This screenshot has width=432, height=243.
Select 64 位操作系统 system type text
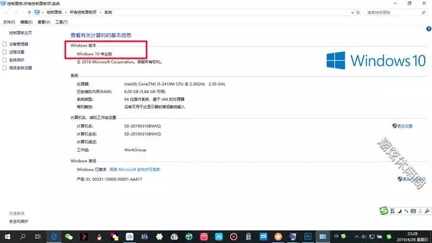point(154,99)
